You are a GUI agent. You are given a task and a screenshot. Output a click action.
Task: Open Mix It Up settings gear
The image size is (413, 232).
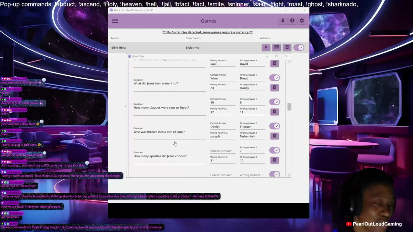(302, 21)
